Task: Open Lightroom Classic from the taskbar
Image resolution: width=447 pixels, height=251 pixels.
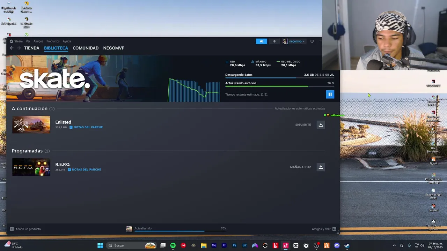Action: point(244,245)
